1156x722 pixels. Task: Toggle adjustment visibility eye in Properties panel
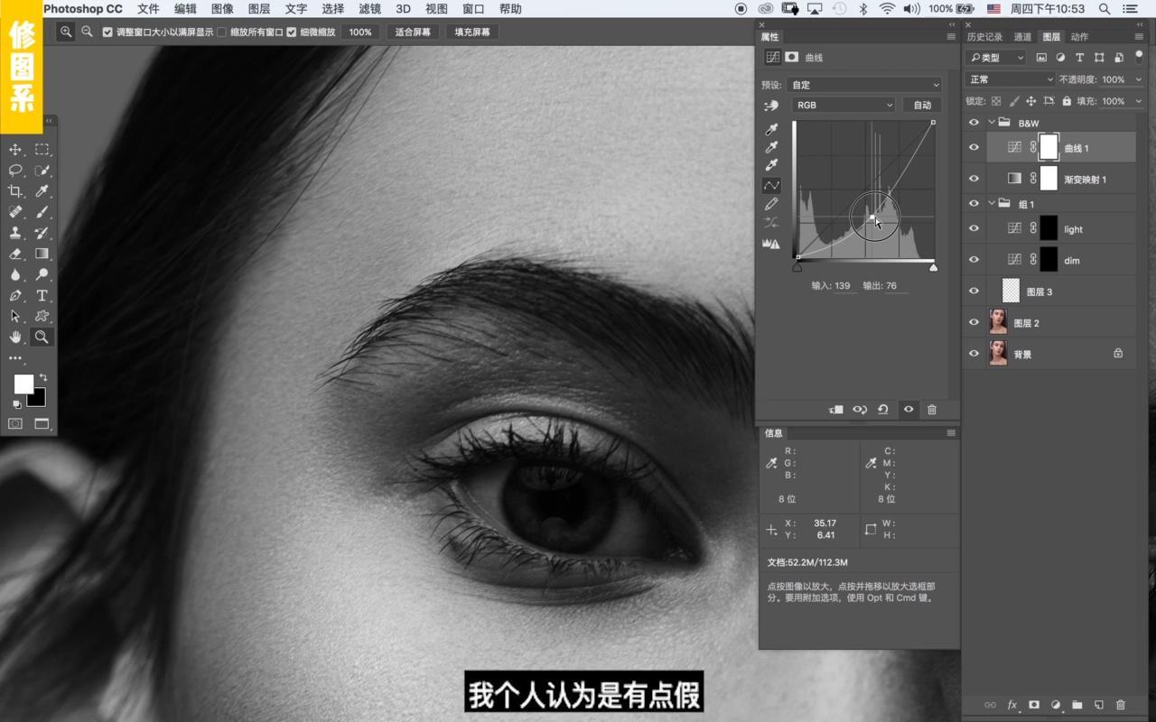point(909,410)
